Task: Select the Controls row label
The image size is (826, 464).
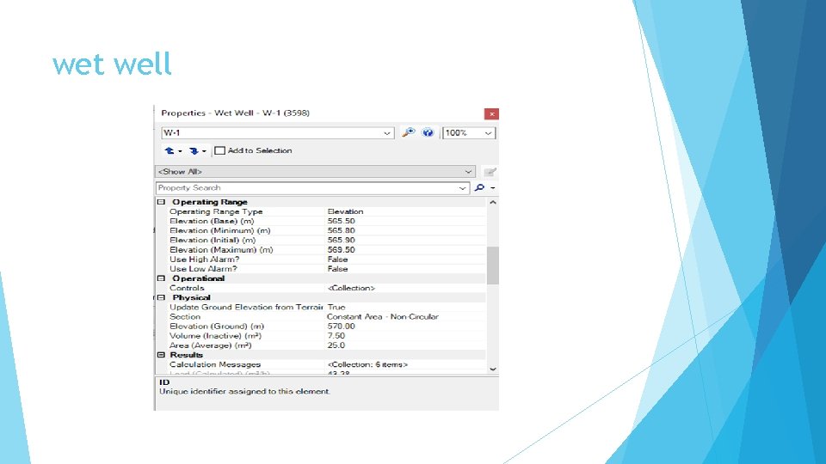Action: [187, 289]
